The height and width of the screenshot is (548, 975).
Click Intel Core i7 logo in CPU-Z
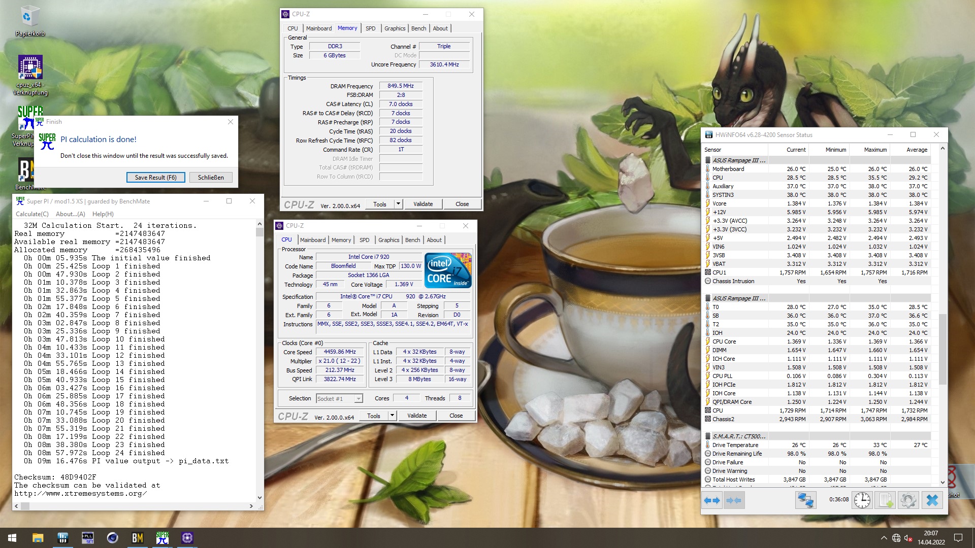448,270
